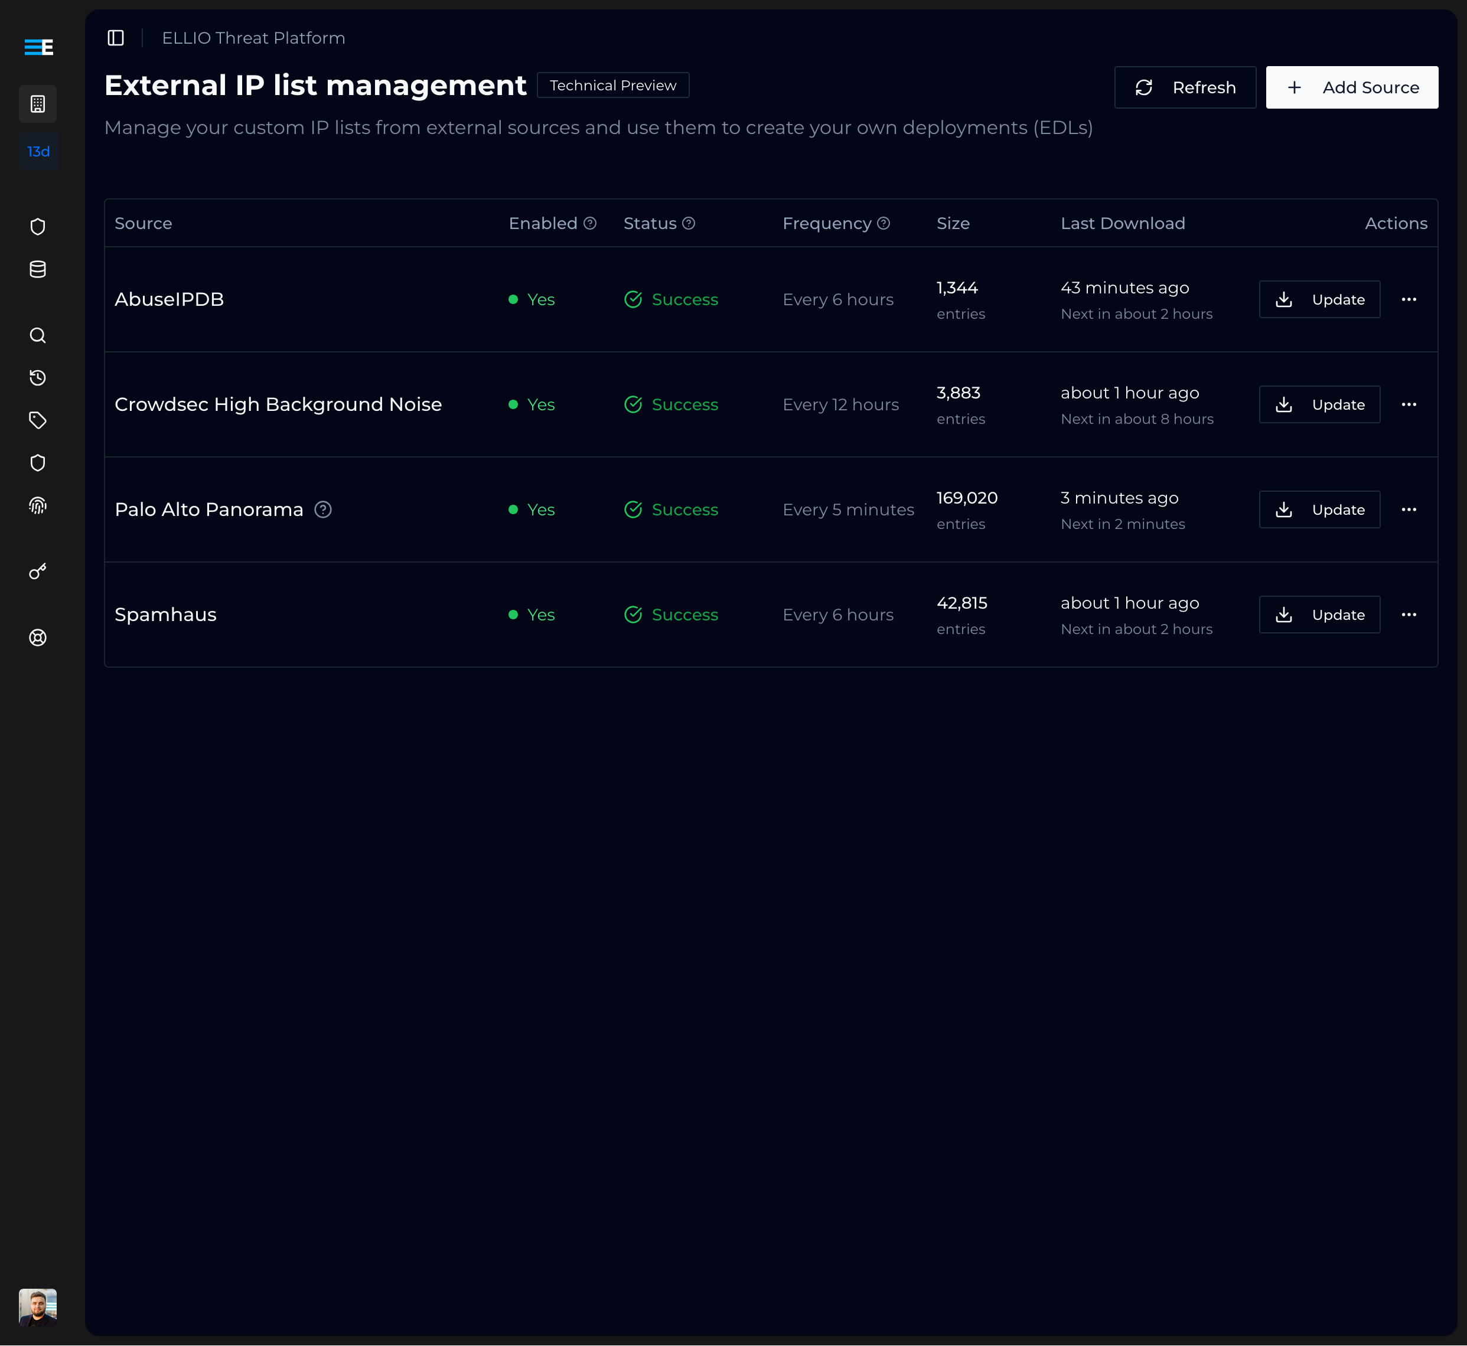Screen dimensions: 1467x1346
Task: Click the user avatar photo
Action: (38, 1308)
